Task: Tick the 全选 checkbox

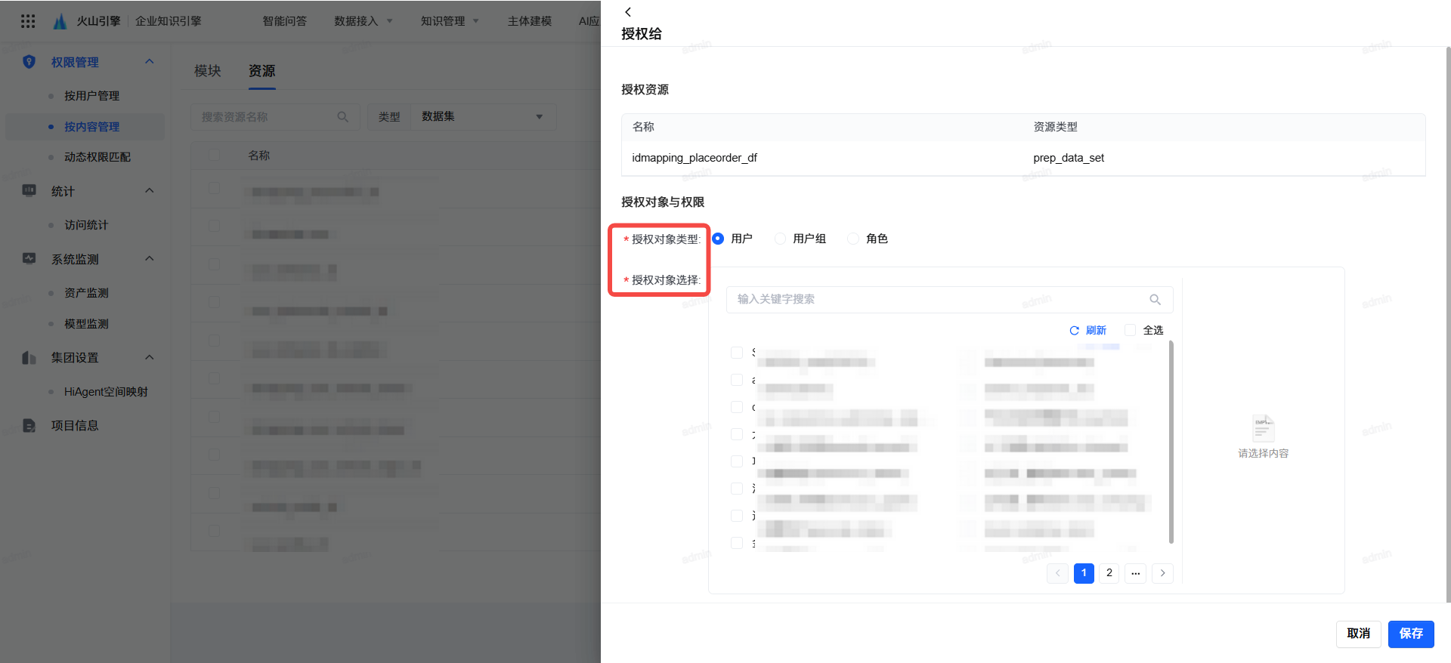Action: [1131, 330]
